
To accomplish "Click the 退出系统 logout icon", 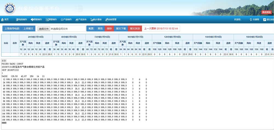I will coord(264,20).
